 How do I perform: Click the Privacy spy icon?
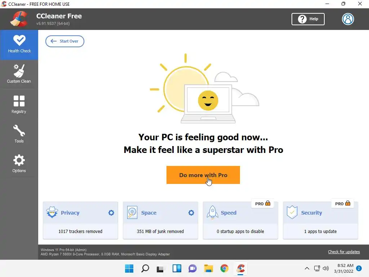[52, 212]
